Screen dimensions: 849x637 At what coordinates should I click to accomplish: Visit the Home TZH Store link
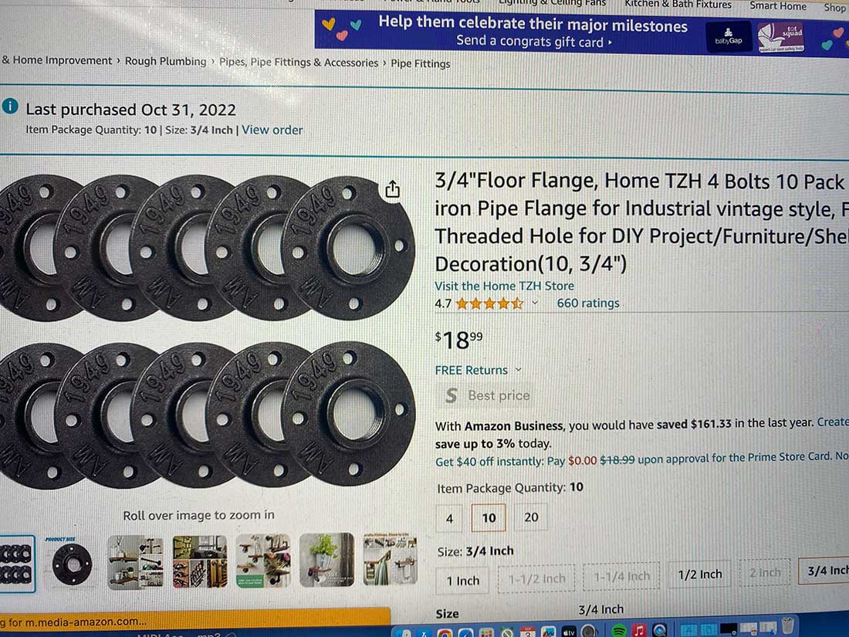point(504,286)
